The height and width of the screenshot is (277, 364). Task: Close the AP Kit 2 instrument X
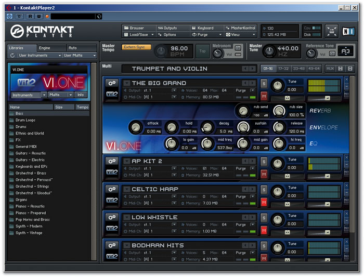click(347, 157)
